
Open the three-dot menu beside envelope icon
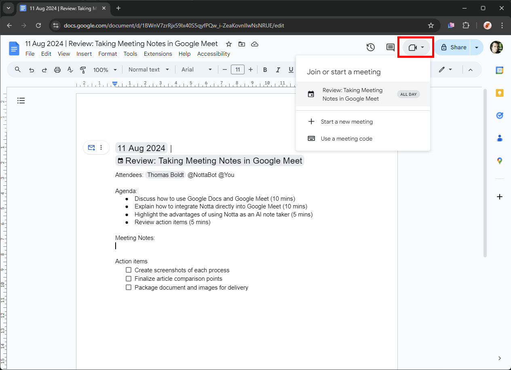101,148
